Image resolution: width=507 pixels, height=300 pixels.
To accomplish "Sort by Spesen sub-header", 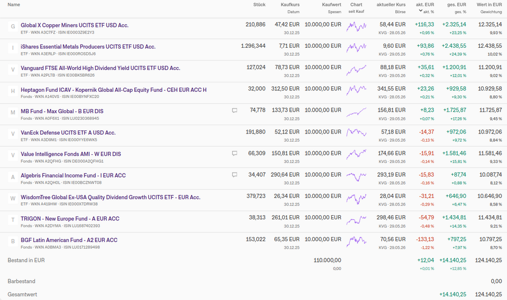I will click(335, 12).
